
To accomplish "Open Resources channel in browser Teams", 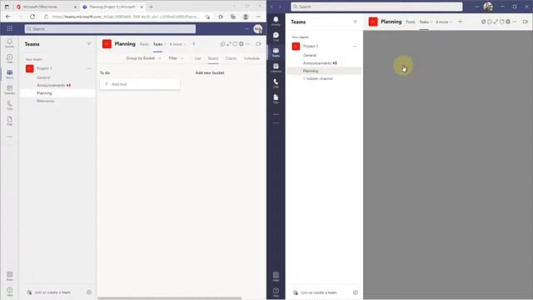I will click(x=46, y=101).
